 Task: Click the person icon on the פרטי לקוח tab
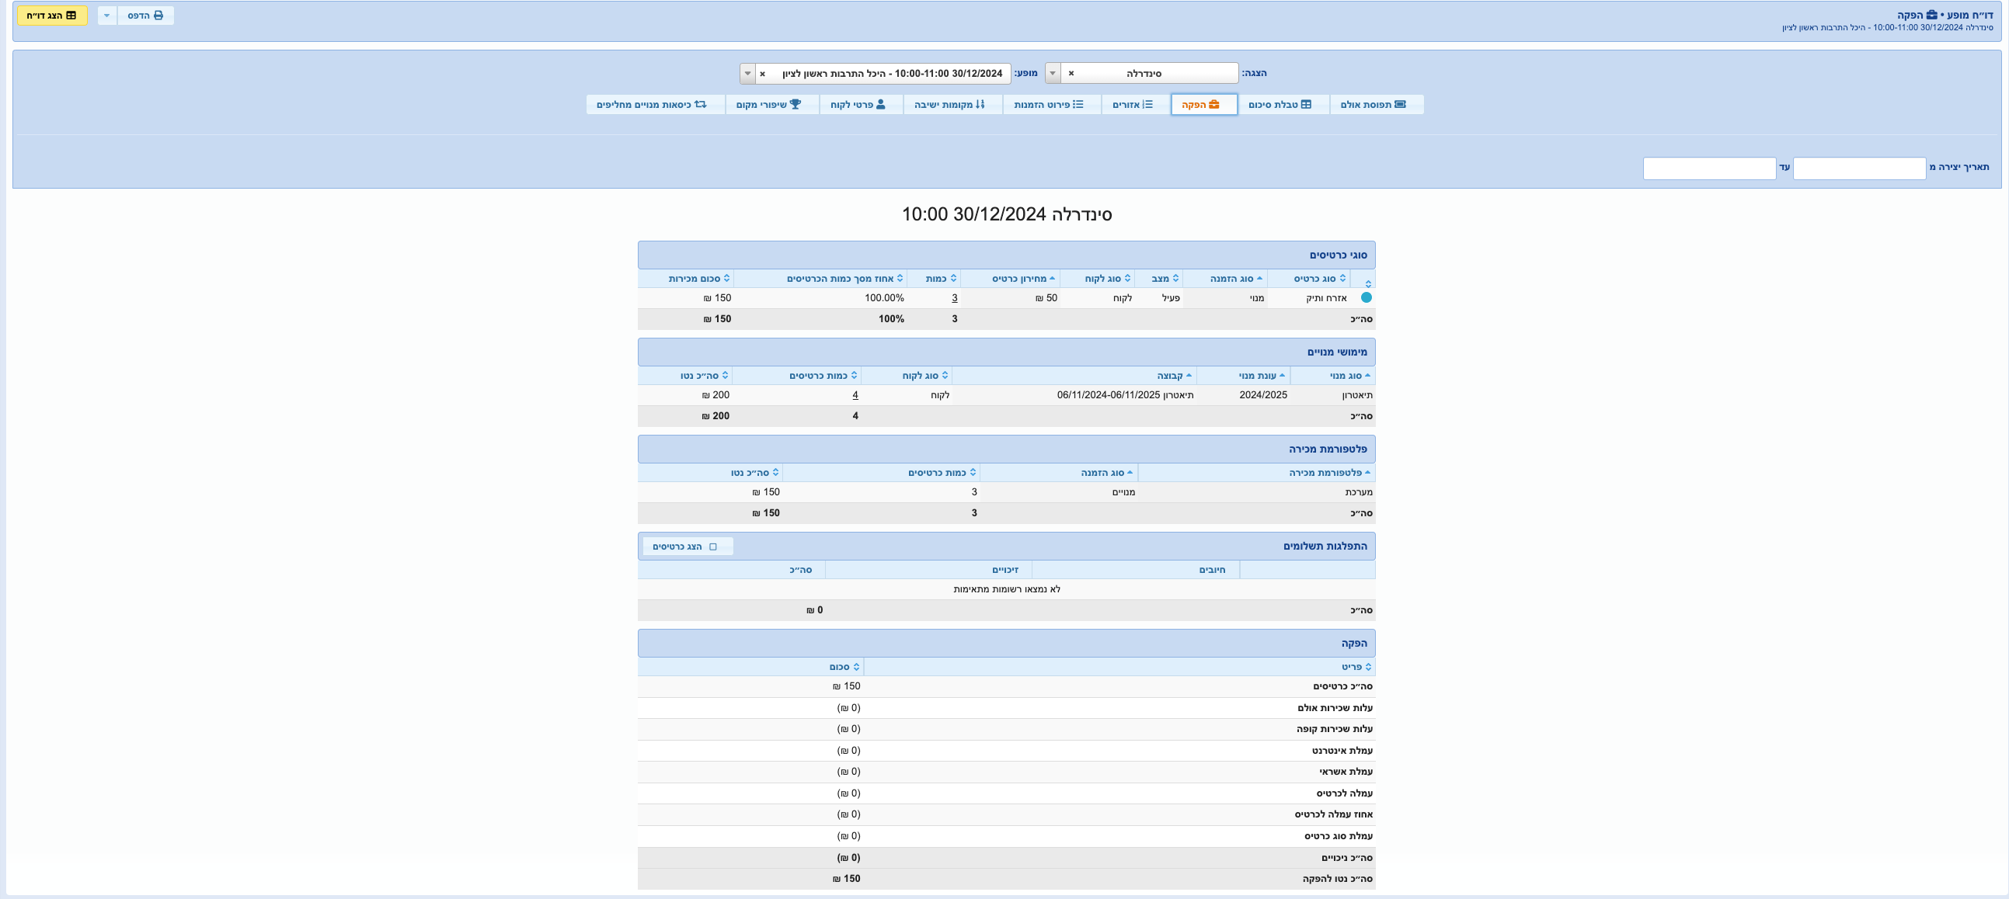[x=880, y=104]
